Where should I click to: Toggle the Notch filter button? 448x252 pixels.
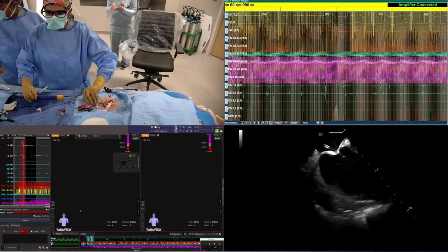pyautogui.click(x=294, y=122)
